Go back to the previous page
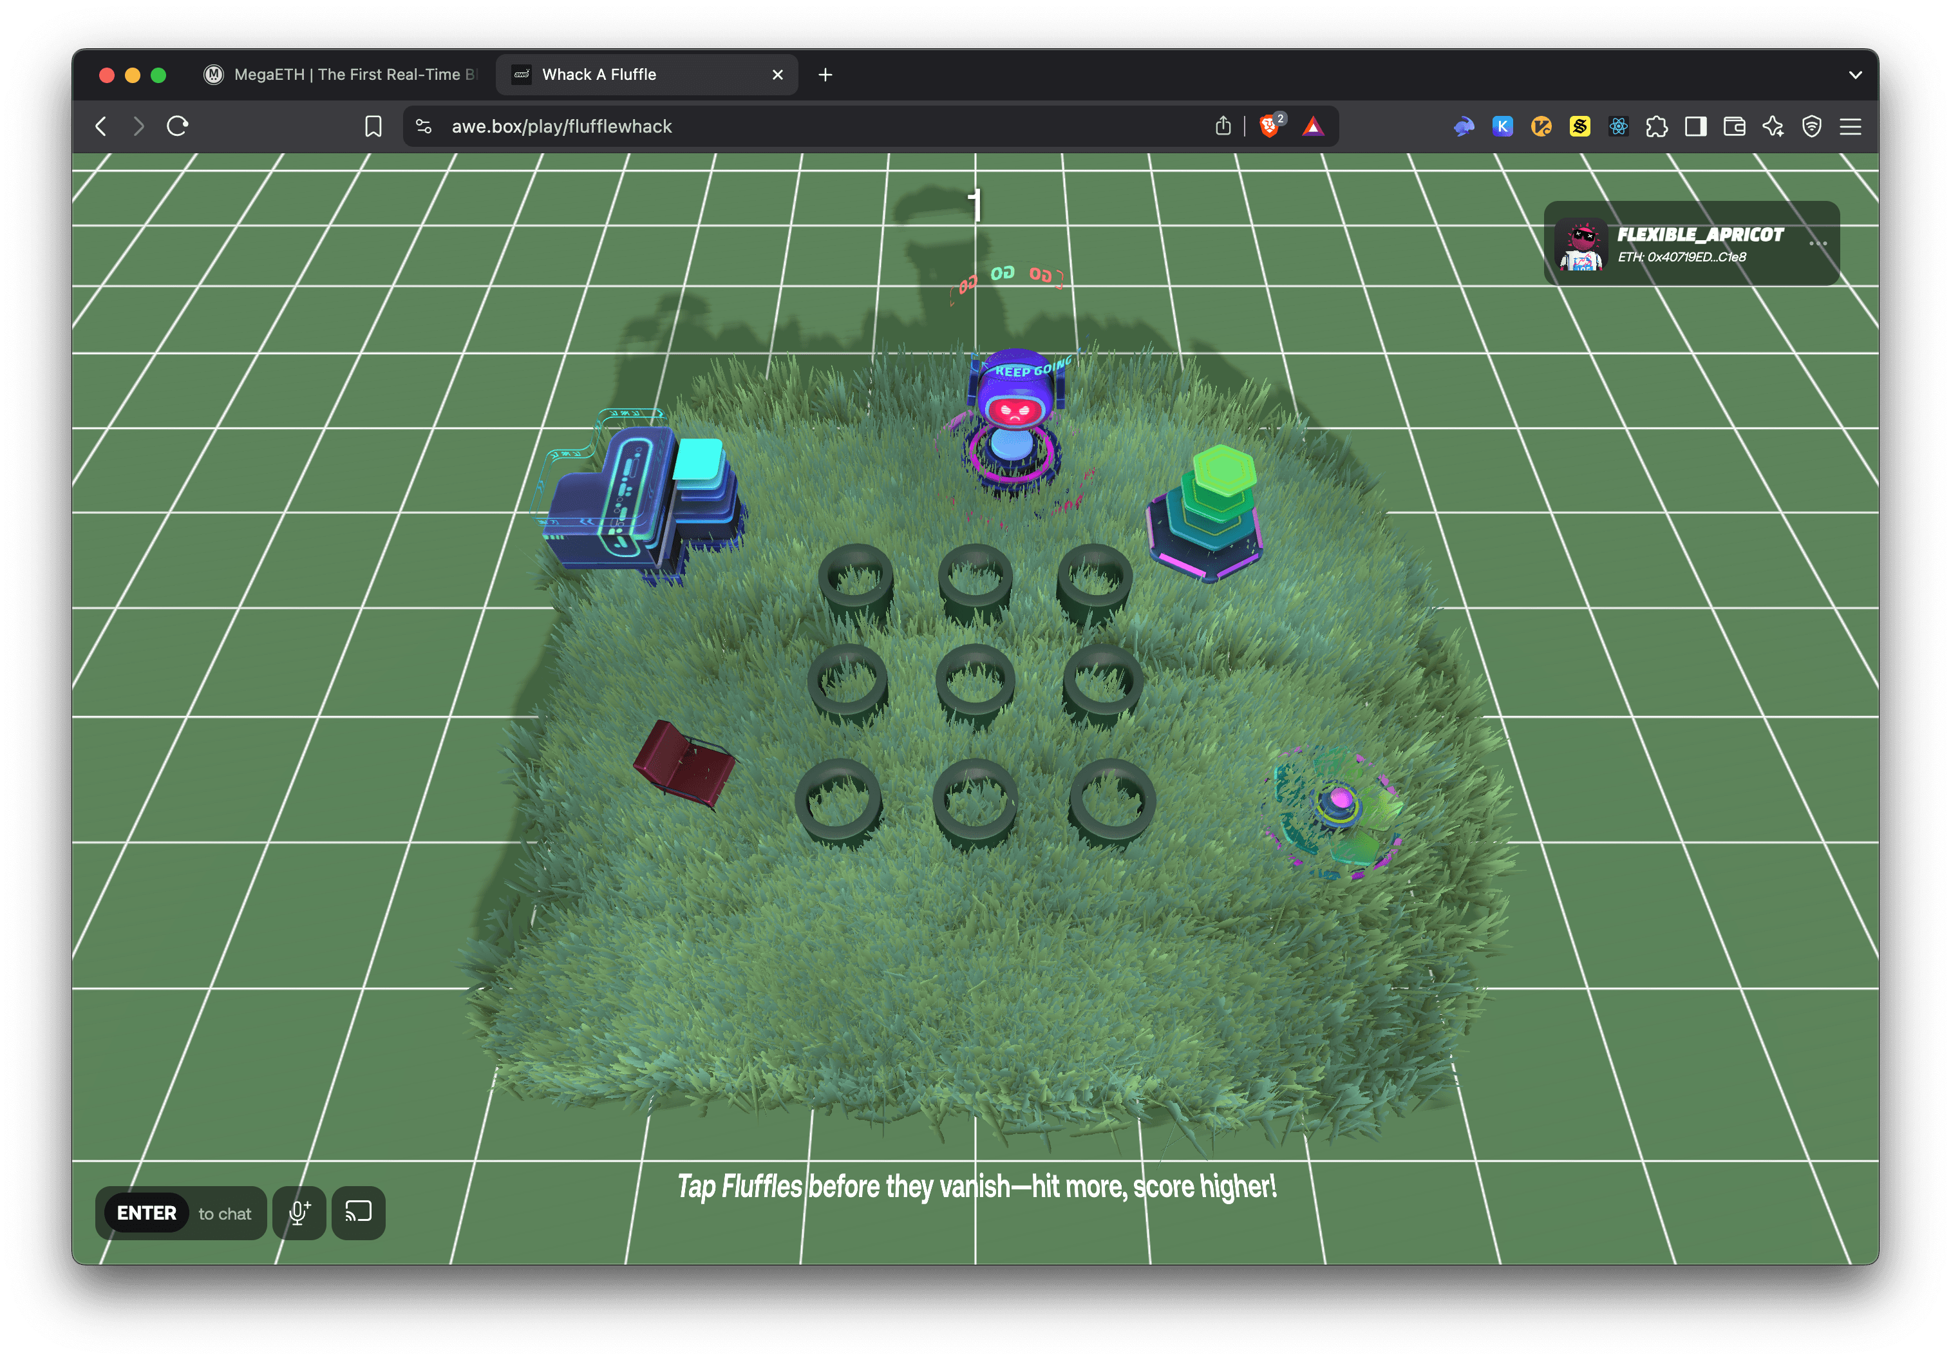 101,127
